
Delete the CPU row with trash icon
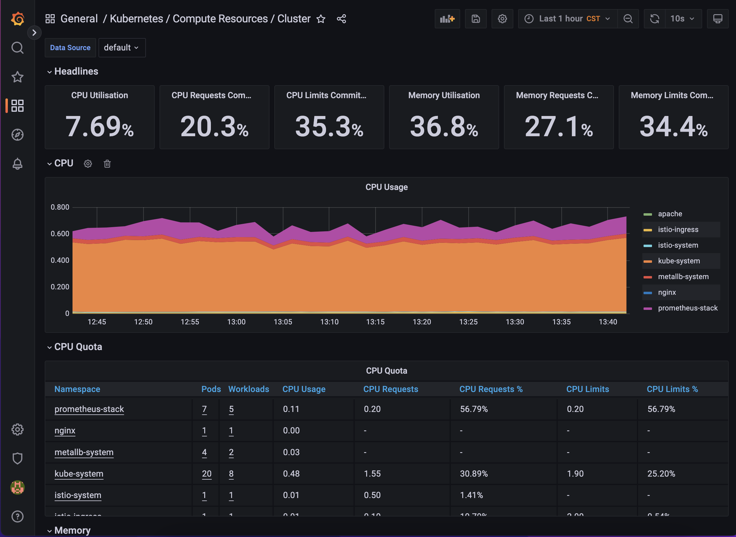(107, 164)
